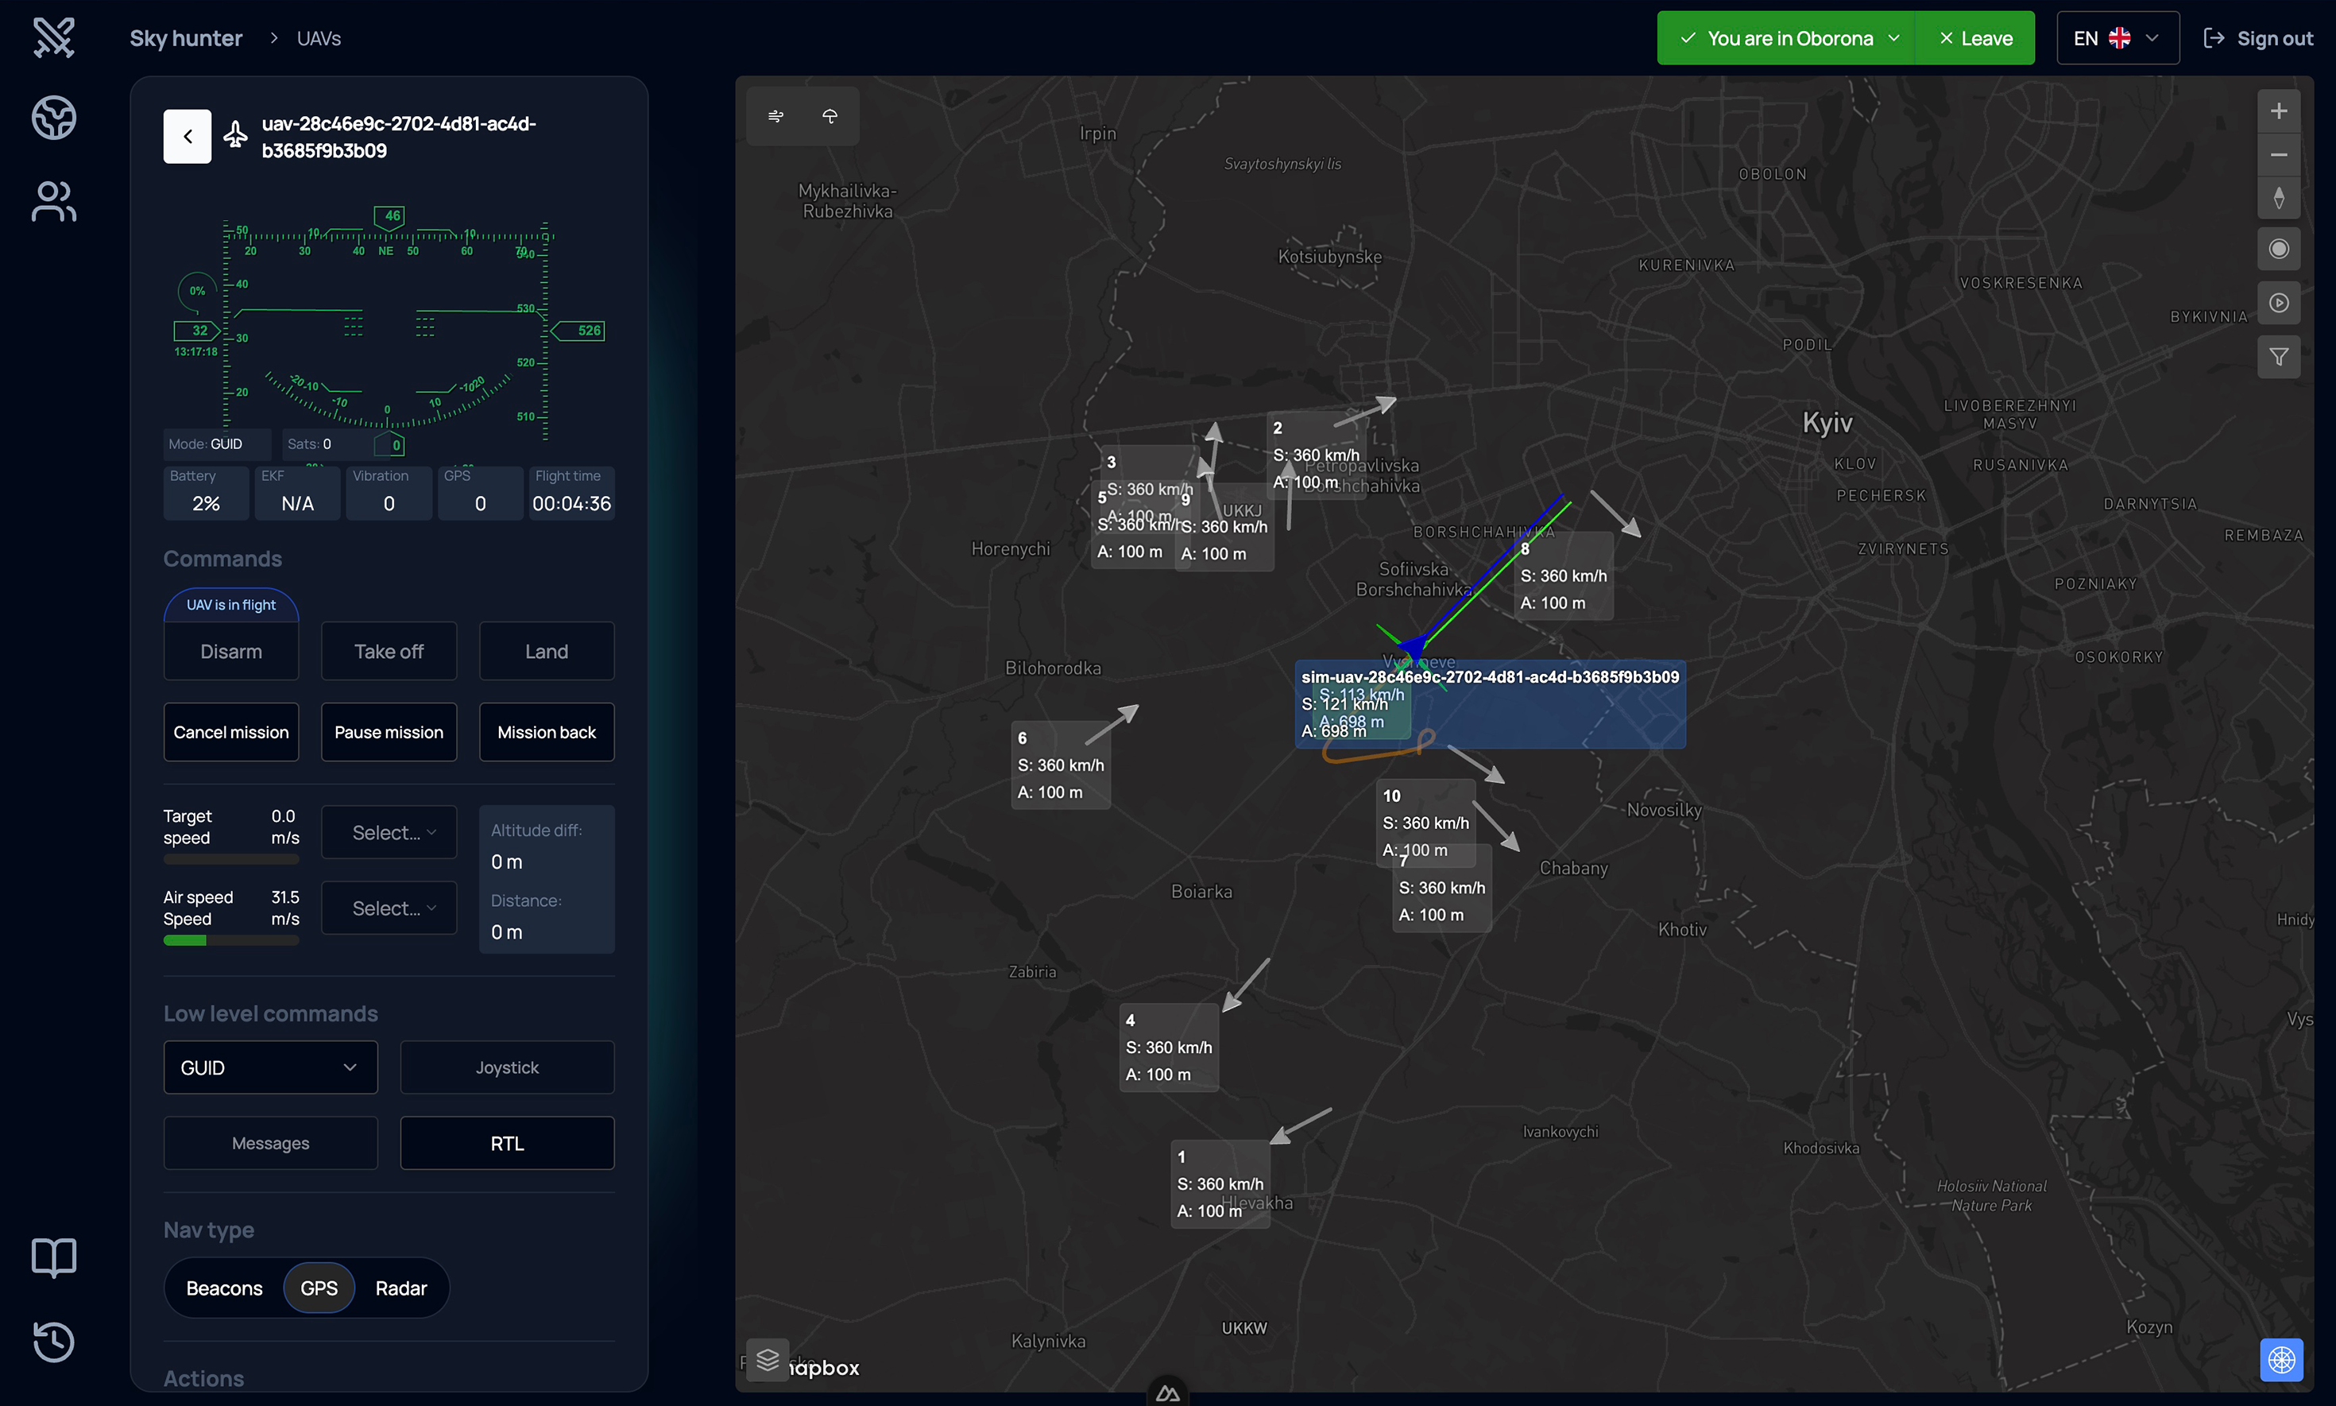Image resolution: width=2336 pixels, height=1406 pixels.
Task: Click the umbrella weather icon on map
Action: pos(830,115)
